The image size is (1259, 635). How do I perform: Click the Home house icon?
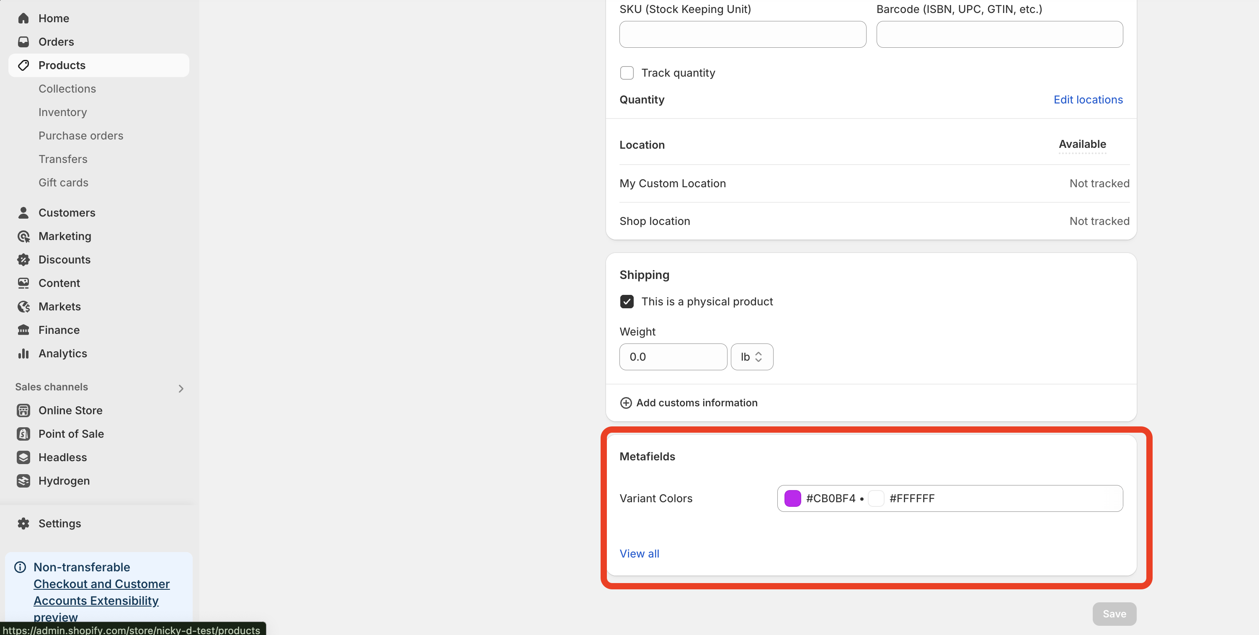coord(23,18)
